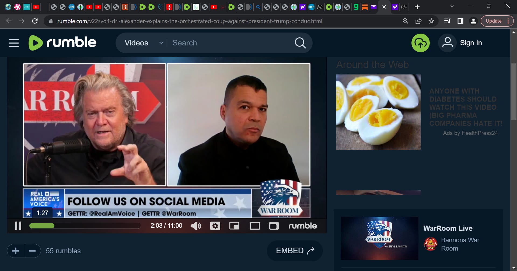The width and height of the screenshot is (517, 271).
Task: Open the hamburger navigation menu
Action: pyautogui.click(x=13, y=43)
